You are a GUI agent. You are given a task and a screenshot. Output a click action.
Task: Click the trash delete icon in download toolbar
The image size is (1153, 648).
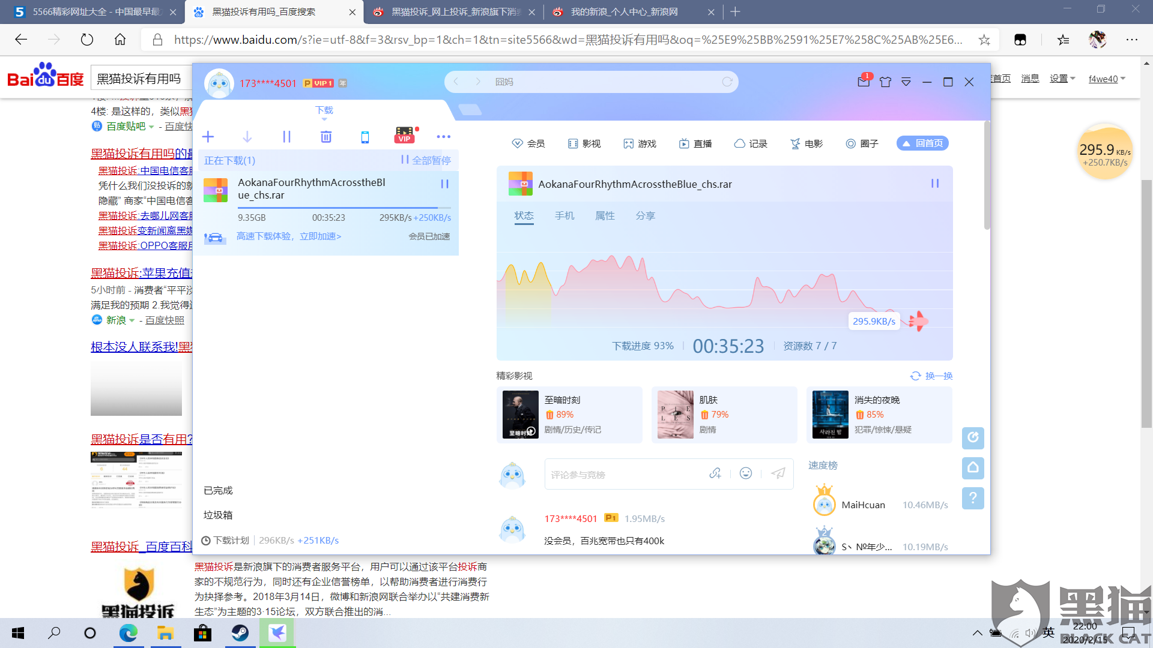tap(326, 137)
